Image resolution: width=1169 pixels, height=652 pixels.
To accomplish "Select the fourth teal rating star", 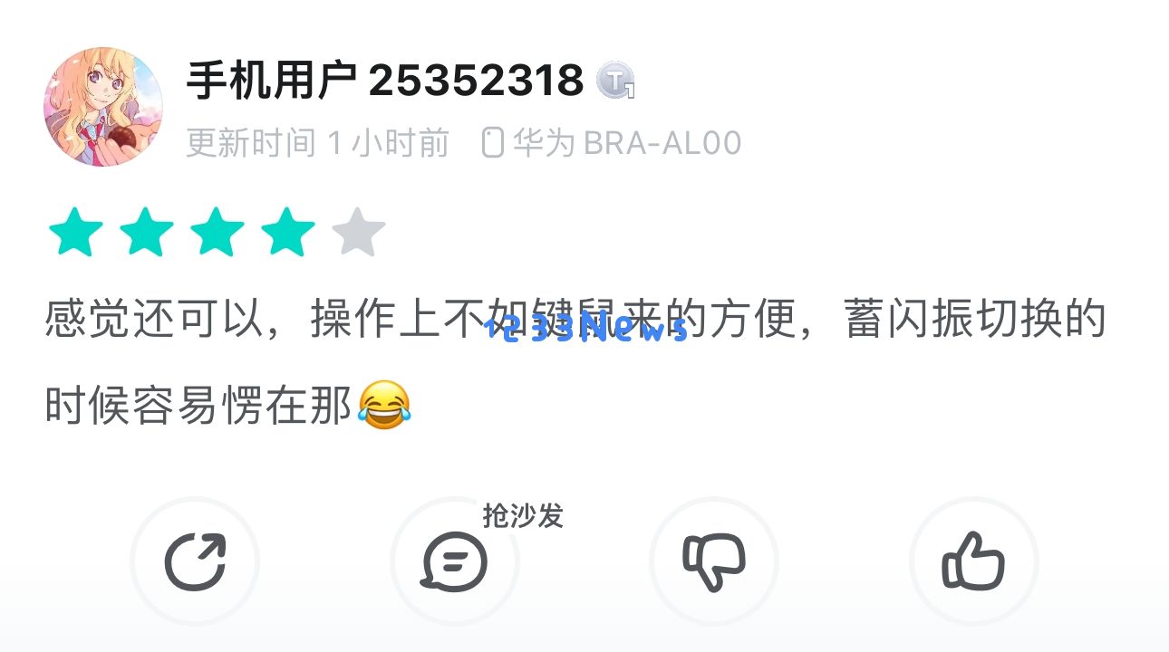I will (287, 232).
